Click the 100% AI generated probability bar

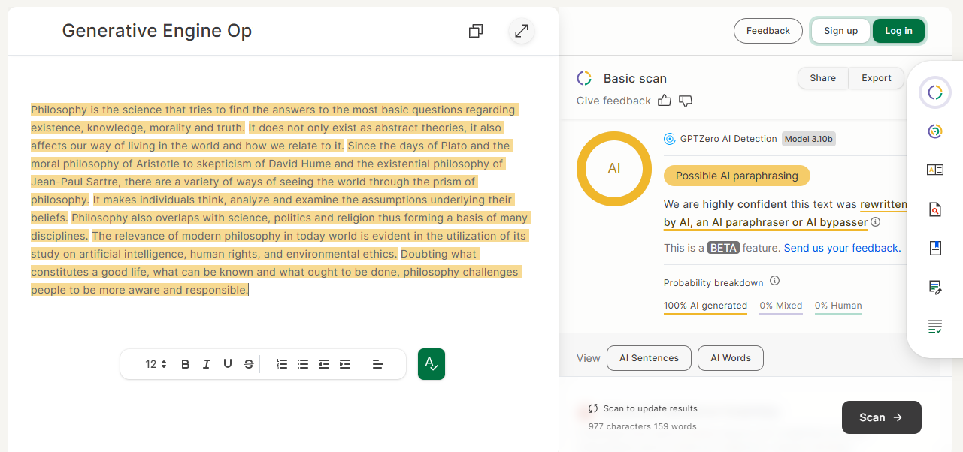(x=705, y=306)
